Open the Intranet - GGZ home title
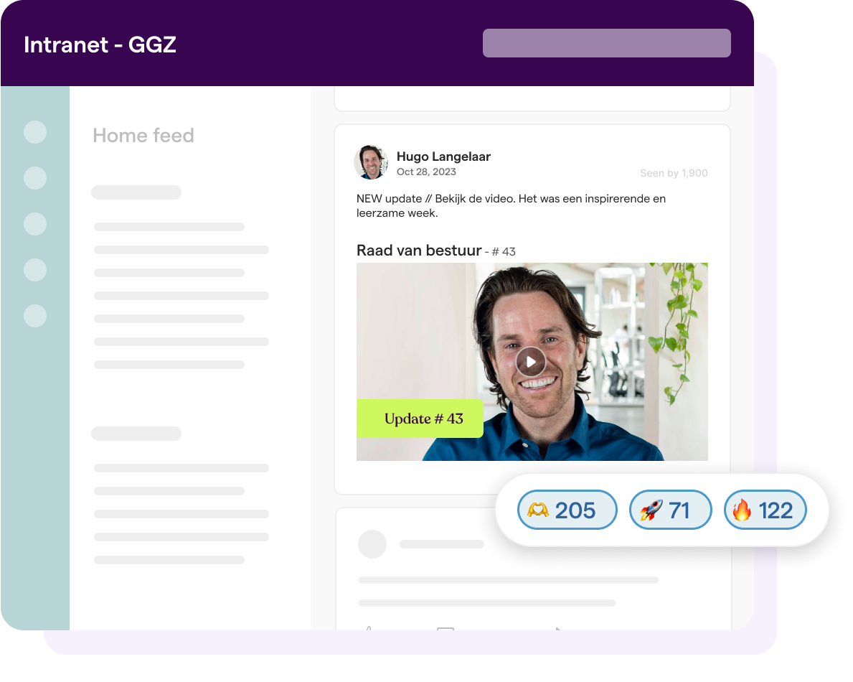Image resolution: width=853 pixels, height=682 pixels. [100, 45]
